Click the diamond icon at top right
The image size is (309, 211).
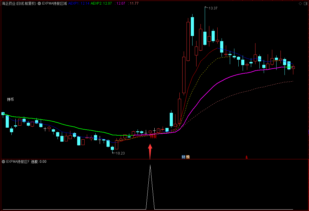point(300,3)
